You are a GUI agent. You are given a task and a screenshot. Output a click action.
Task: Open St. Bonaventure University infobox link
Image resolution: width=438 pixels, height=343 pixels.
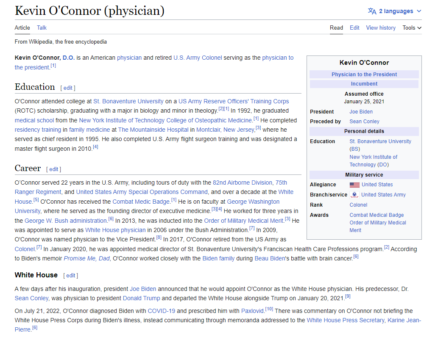pyautogui.click(x=380, y=141)
